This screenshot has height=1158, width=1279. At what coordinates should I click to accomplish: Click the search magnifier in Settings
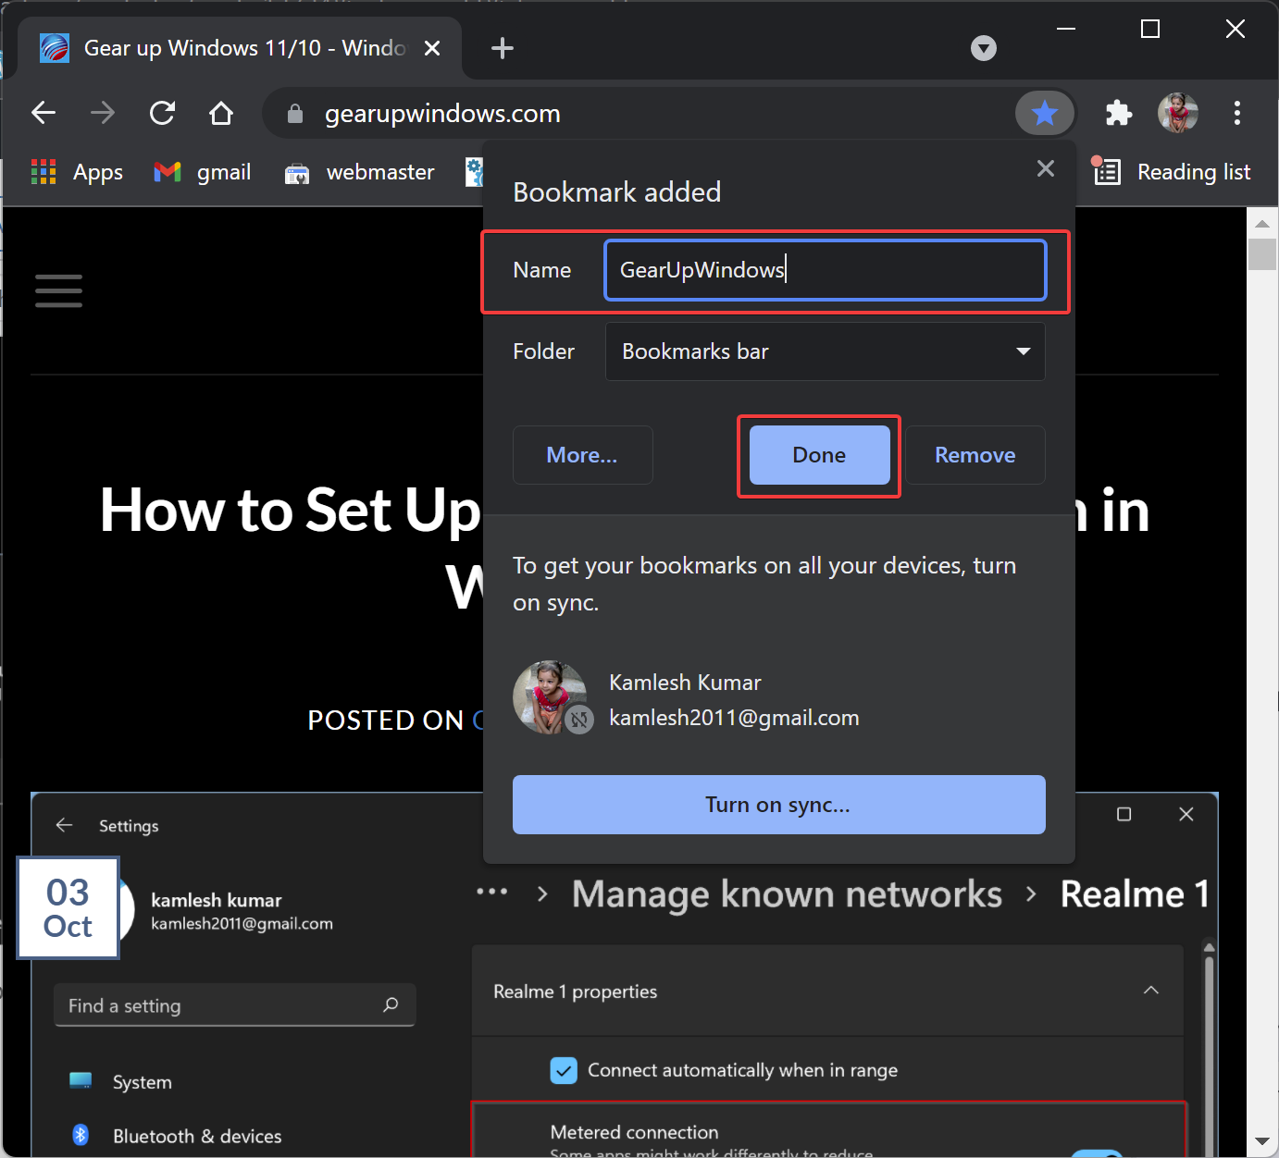[391, 1004]
